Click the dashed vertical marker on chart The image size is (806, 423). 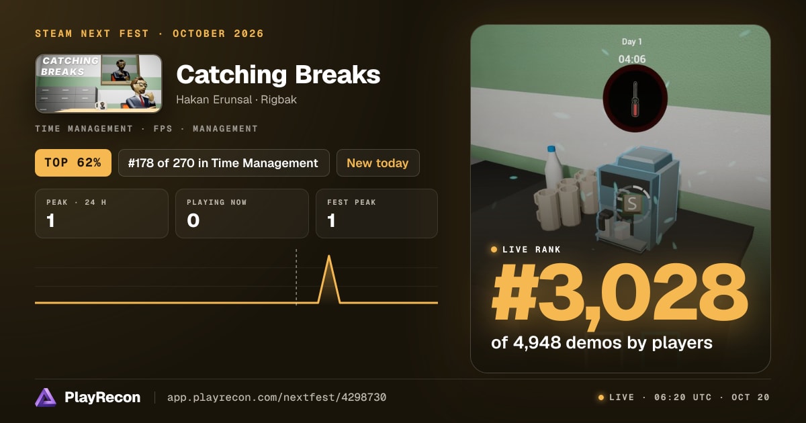[x=296, y=277]
